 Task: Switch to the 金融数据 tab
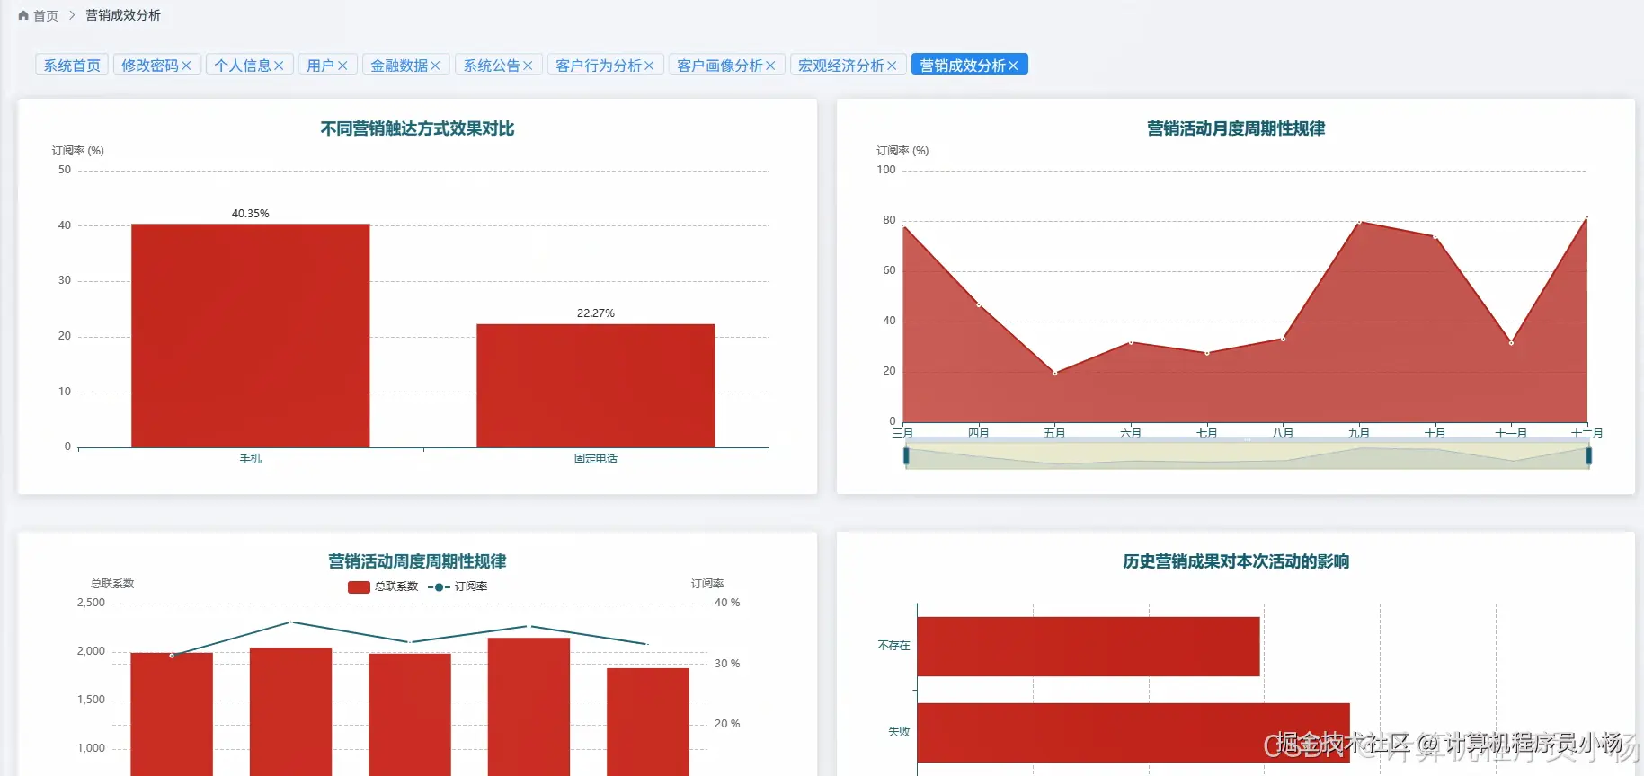click(x=399, y=66)
